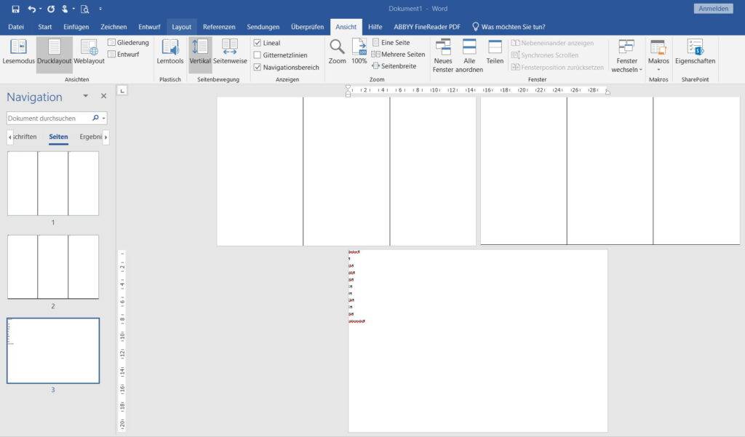Open SharePoint Eigenschaften

click(695, 52)
